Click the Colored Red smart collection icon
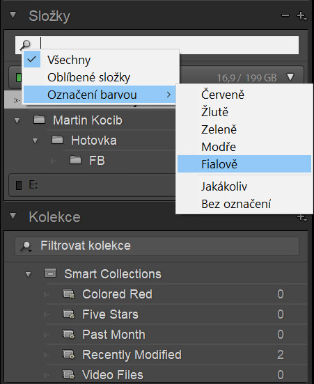The width and height of the screenshot is (314, 384). click(x=68, y=294)
